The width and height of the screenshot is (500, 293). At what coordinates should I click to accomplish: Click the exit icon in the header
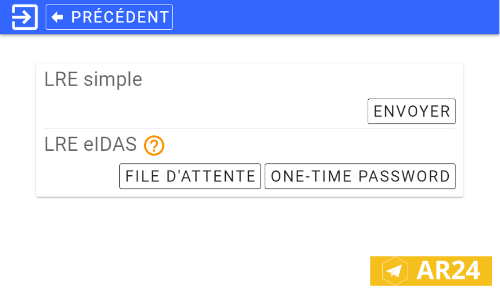tap(25, 17)
